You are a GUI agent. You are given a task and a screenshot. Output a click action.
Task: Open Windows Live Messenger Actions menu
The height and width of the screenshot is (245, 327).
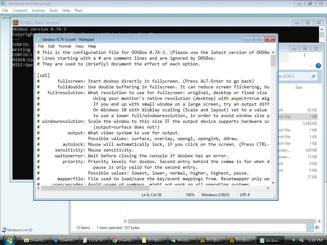(38, 11)
